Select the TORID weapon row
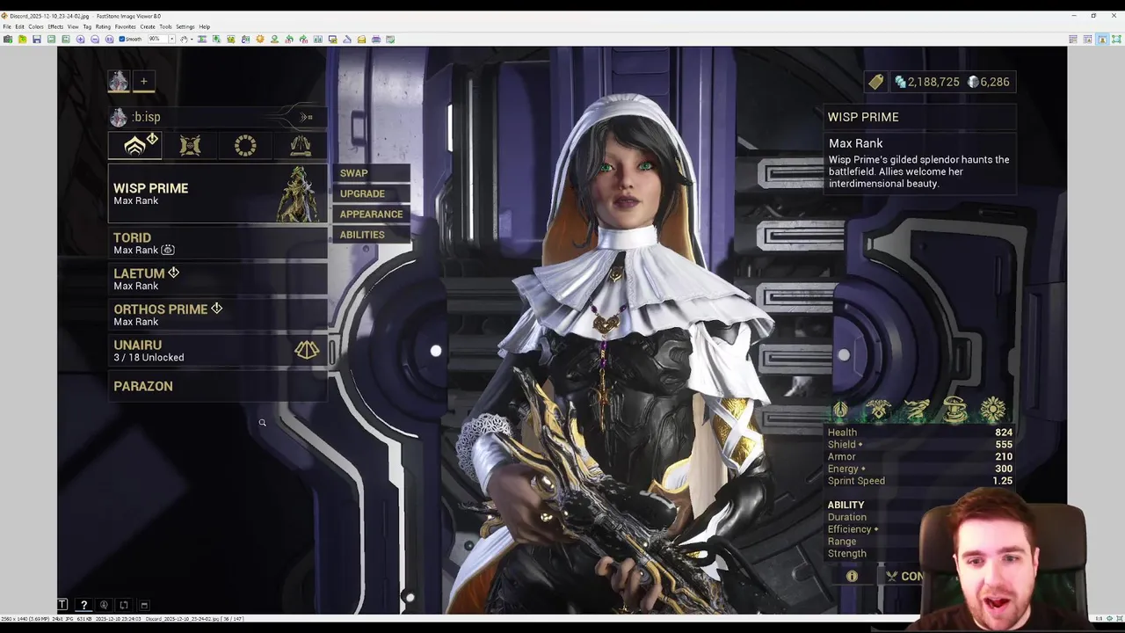1125x633 pixels. pos(217,243)
